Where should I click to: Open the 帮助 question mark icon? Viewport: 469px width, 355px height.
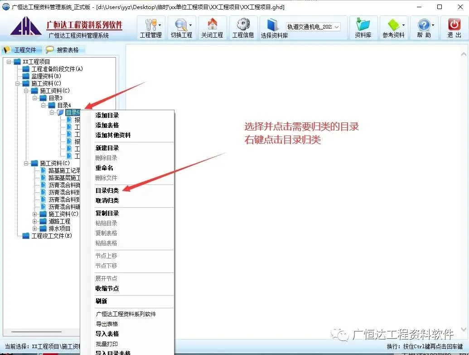(x=424, y=24)
